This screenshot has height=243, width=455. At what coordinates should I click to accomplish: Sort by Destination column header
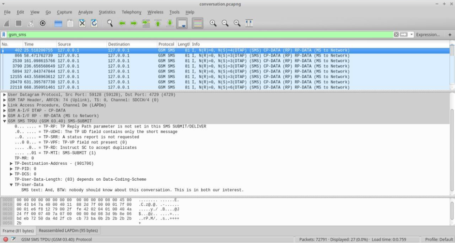[x=132, y=44]
